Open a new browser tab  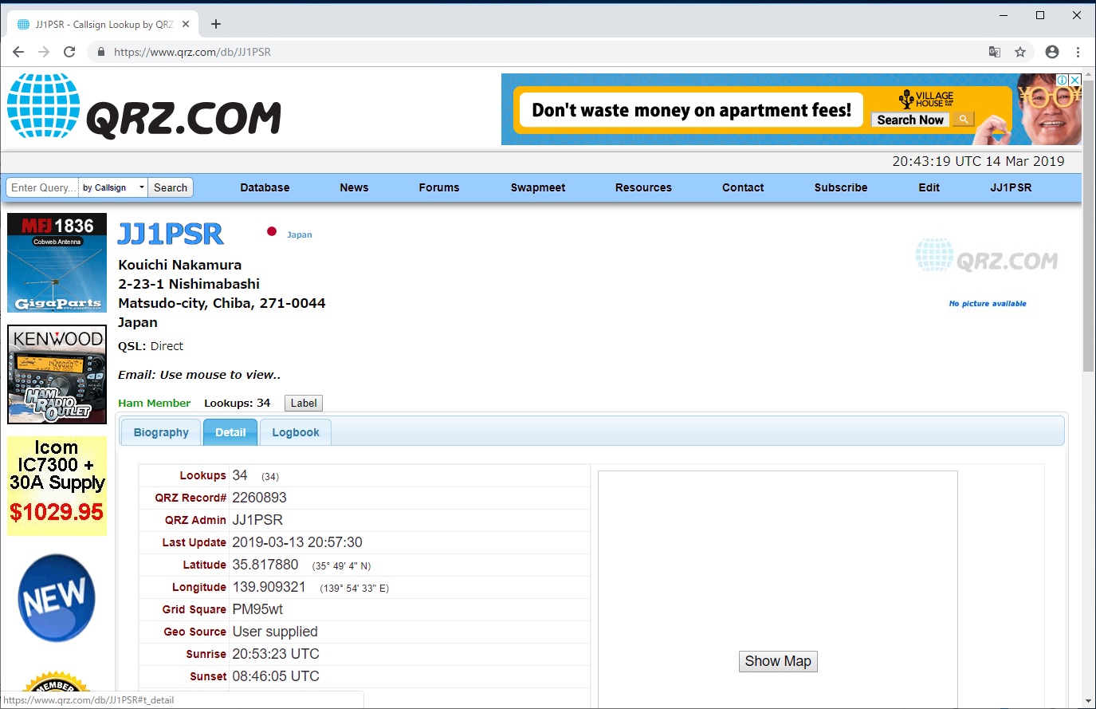tap(215, 24)
